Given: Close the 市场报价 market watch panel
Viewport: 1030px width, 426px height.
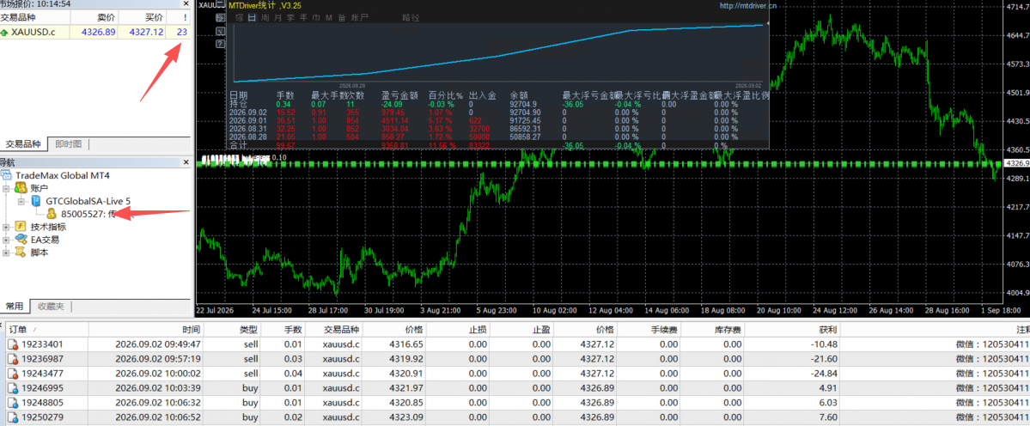Looking at the screenshot, I should [186, 4].
